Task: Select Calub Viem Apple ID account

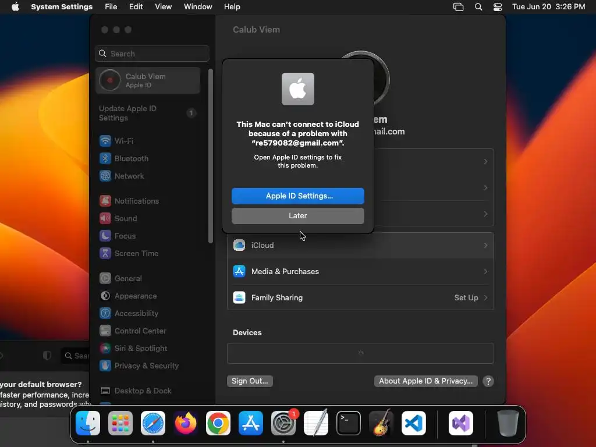Action: click(x=148, y=80)
